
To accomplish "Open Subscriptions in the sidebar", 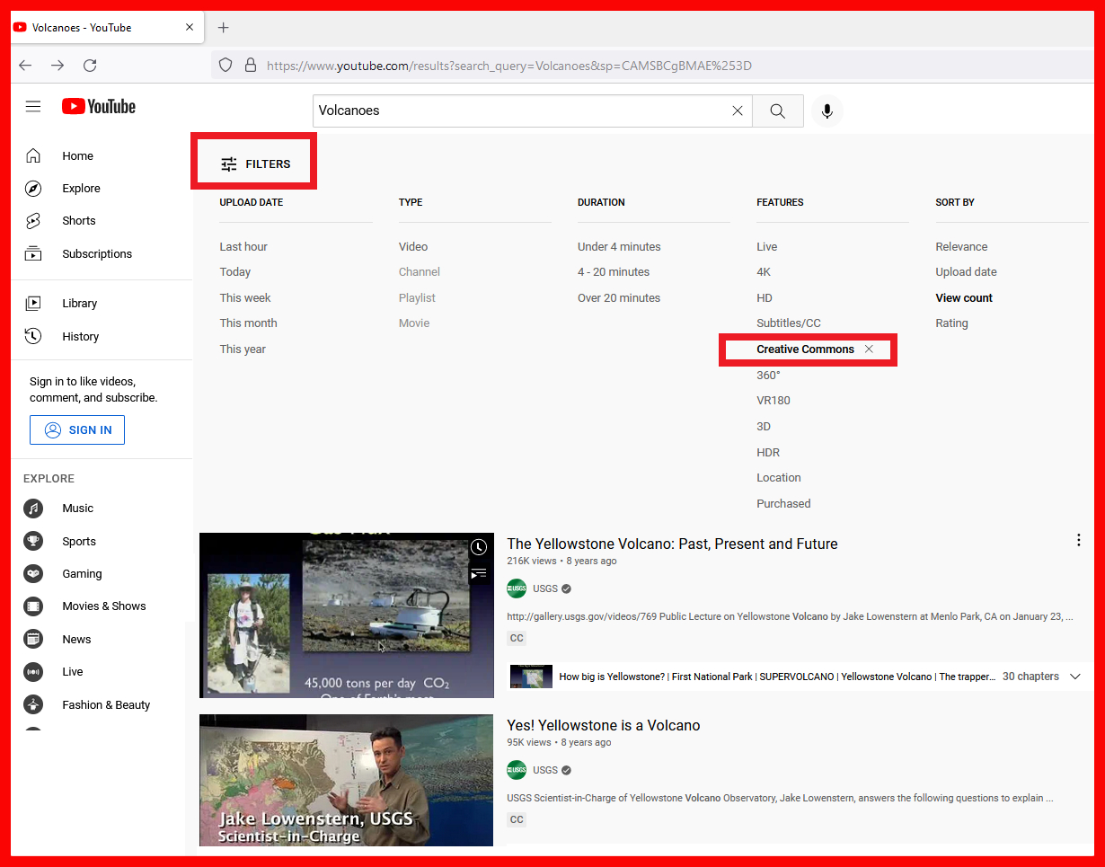I will (96, 254).
